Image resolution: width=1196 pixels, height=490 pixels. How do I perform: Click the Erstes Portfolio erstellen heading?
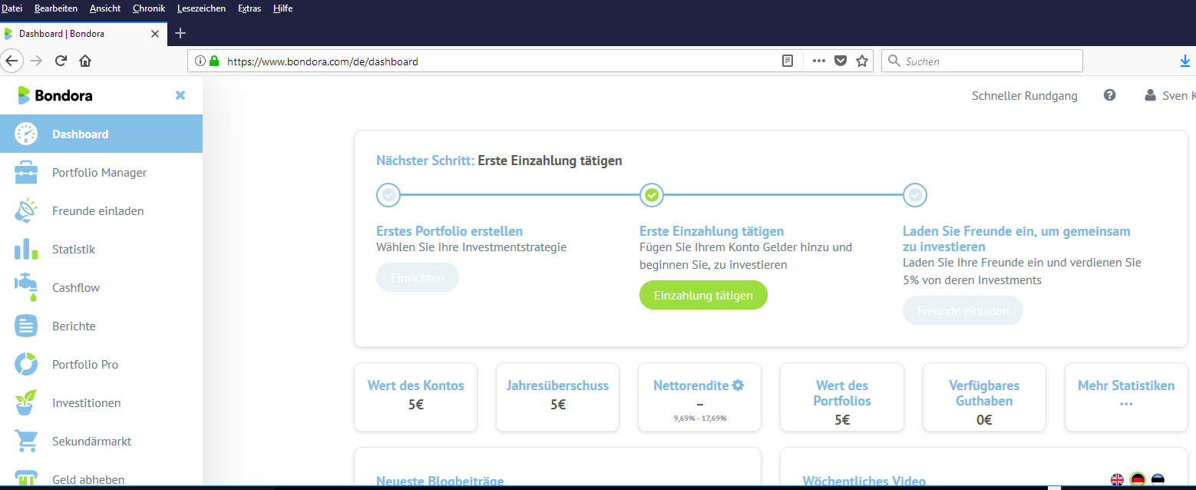click(450, 230)
